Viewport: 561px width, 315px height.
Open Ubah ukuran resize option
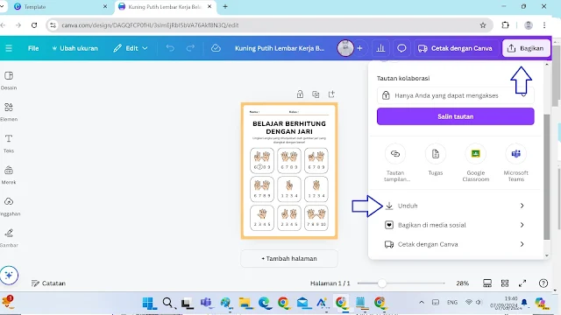75,48
